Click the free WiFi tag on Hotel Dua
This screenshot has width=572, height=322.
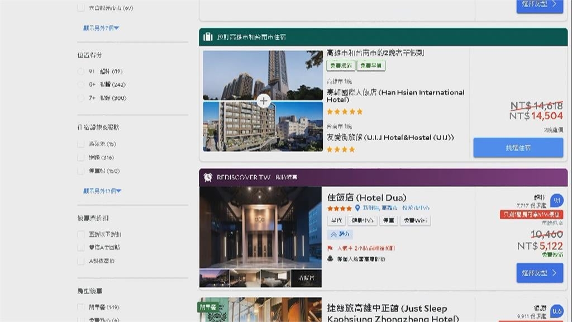(x=415, y=221)
